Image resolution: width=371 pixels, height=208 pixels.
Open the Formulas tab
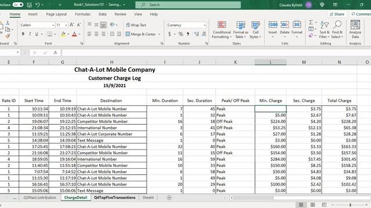click(82, 14)
